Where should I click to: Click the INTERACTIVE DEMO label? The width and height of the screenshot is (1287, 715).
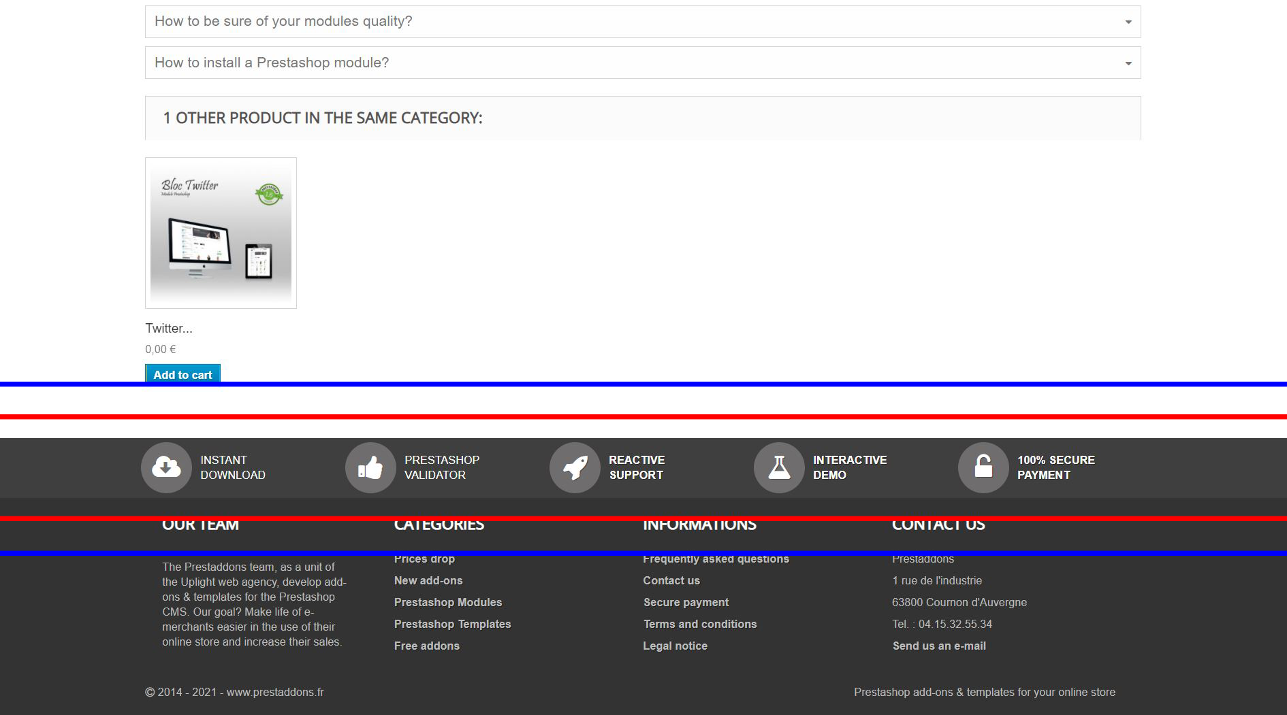coord(850,467)
